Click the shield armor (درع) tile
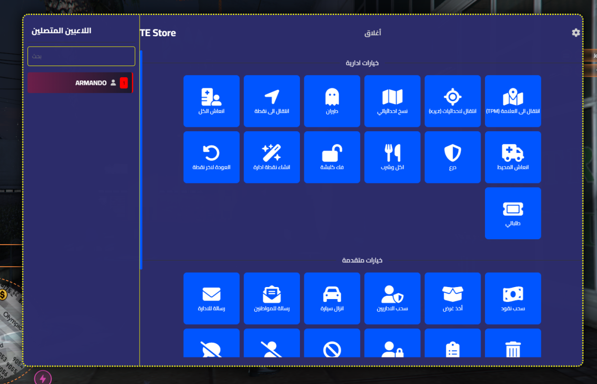 coord(453,157)
